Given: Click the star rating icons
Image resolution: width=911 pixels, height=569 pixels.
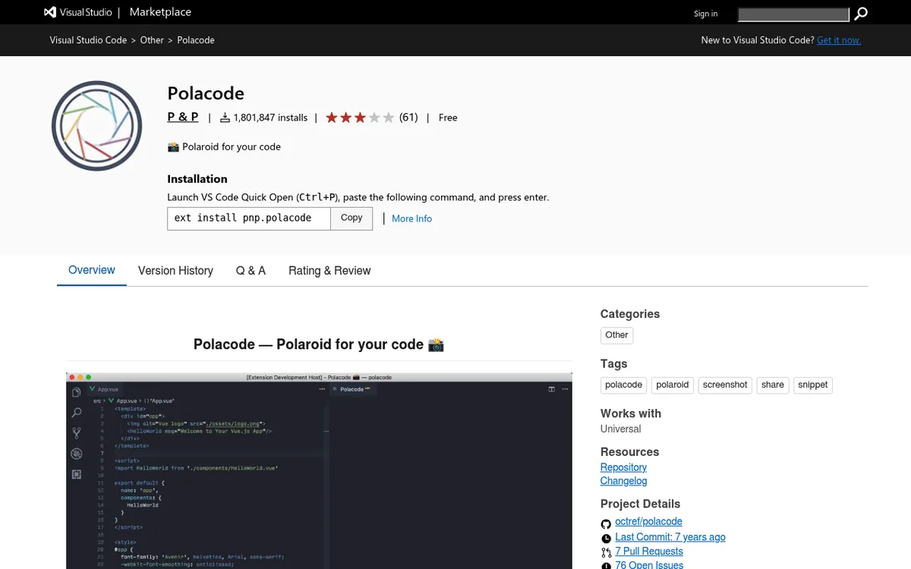Looking at the screenshot, I should 360,118.
